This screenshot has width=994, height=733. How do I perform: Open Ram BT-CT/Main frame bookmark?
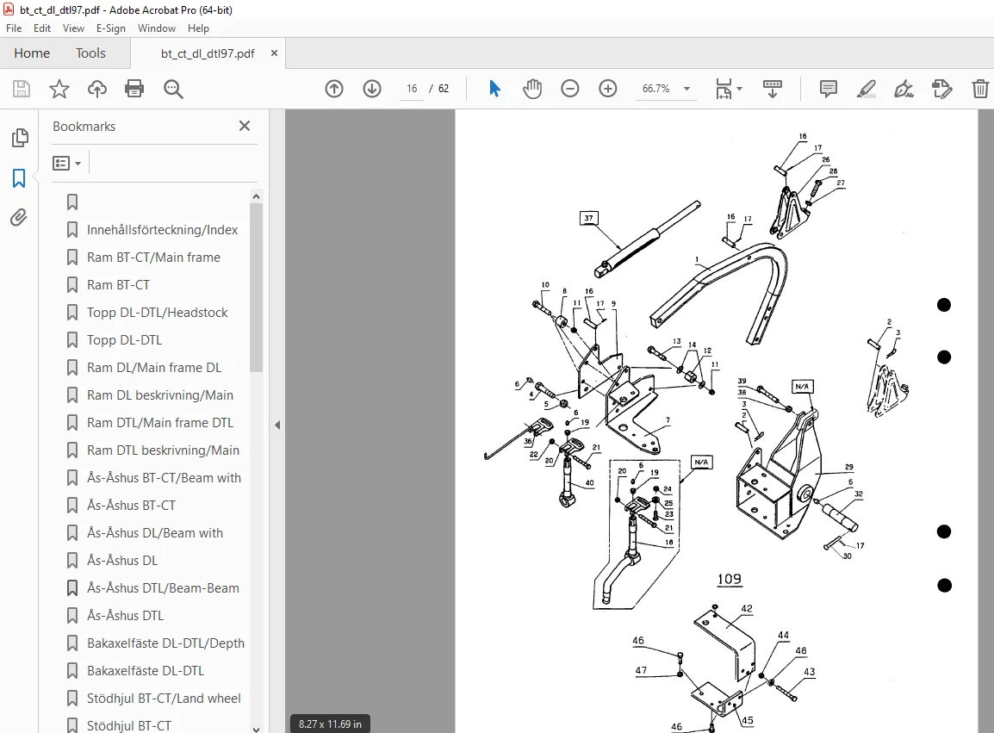tap(153, 258)
